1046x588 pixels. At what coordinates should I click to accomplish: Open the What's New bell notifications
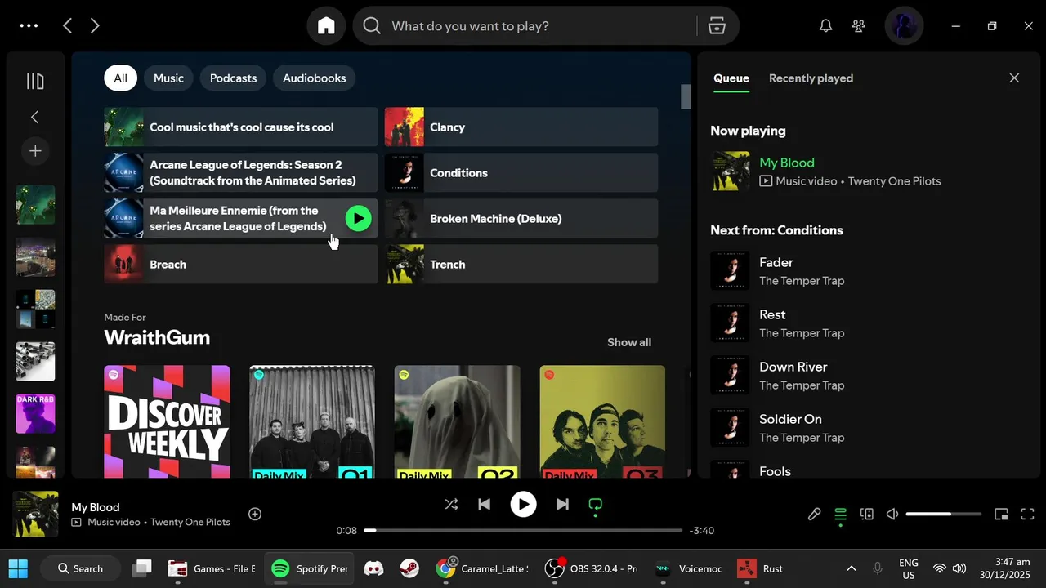click(x=826, y=26)
